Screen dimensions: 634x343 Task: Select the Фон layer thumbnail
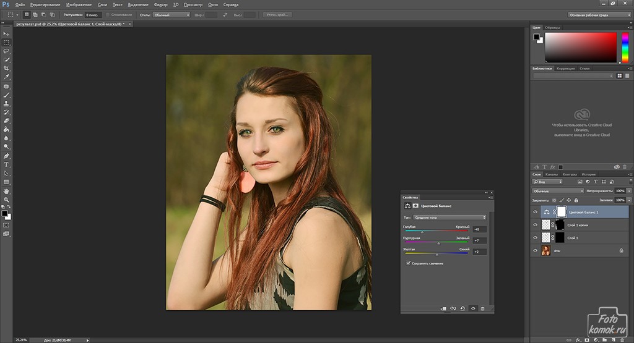pos(546,250)
